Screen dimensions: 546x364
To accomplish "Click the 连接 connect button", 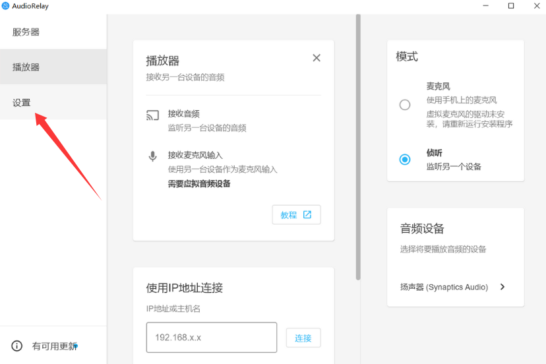I will (x=303, y=338).
